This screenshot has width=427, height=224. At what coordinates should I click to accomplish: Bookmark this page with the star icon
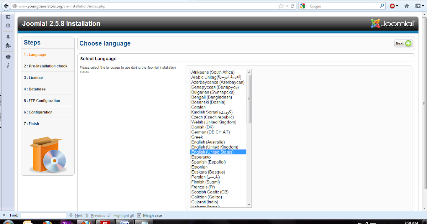tap(281, 6)
